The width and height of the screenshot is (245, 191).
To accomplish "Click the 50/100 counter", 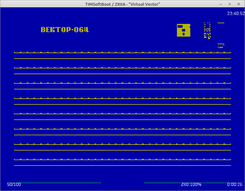I will click(14, 185).
